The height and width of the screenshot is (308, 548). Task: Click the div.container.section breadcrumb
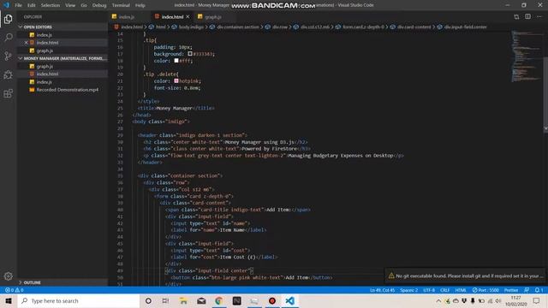click(x=238, y=27)
